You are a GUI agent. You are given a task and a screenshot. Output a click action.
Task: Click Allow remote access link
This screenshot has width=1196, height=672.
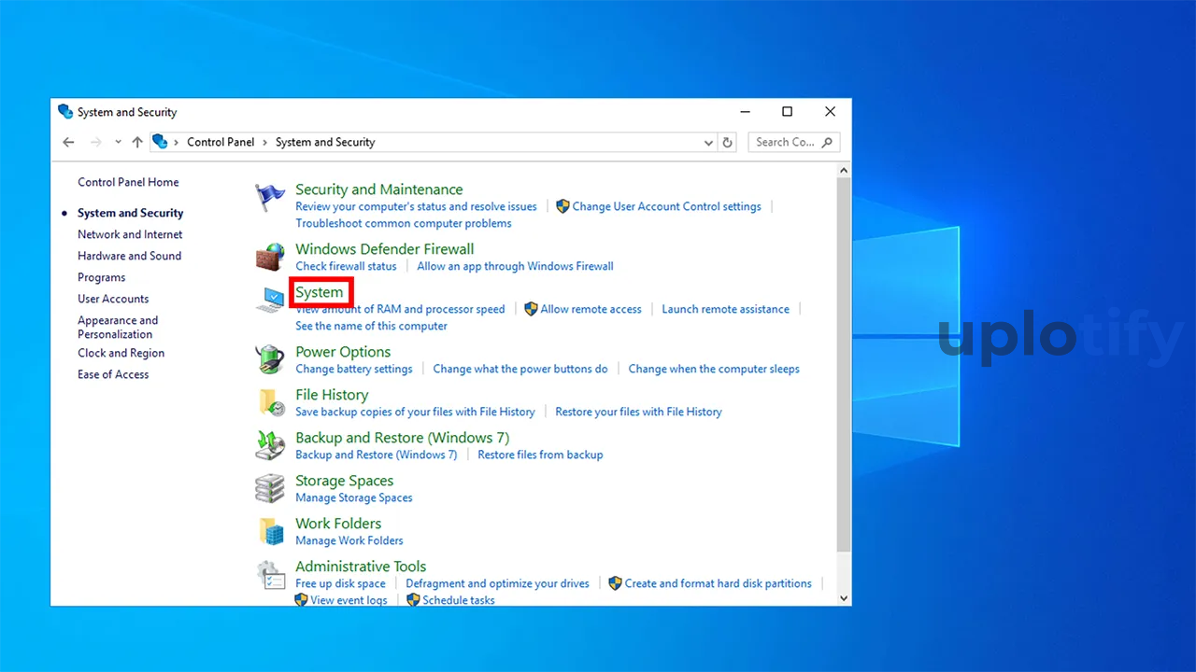591,309
